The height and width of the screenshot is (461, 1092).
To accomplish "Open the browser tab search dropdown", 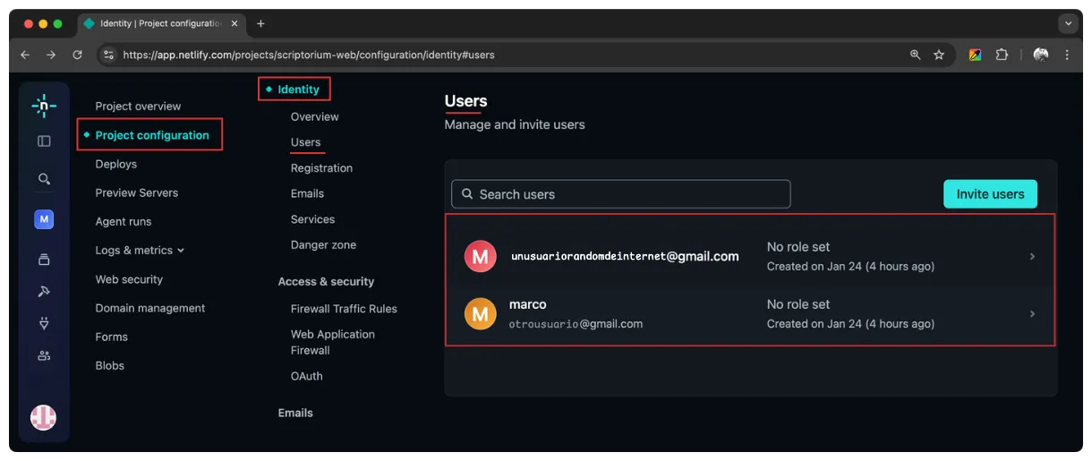I will click(x=1068, y=23).
